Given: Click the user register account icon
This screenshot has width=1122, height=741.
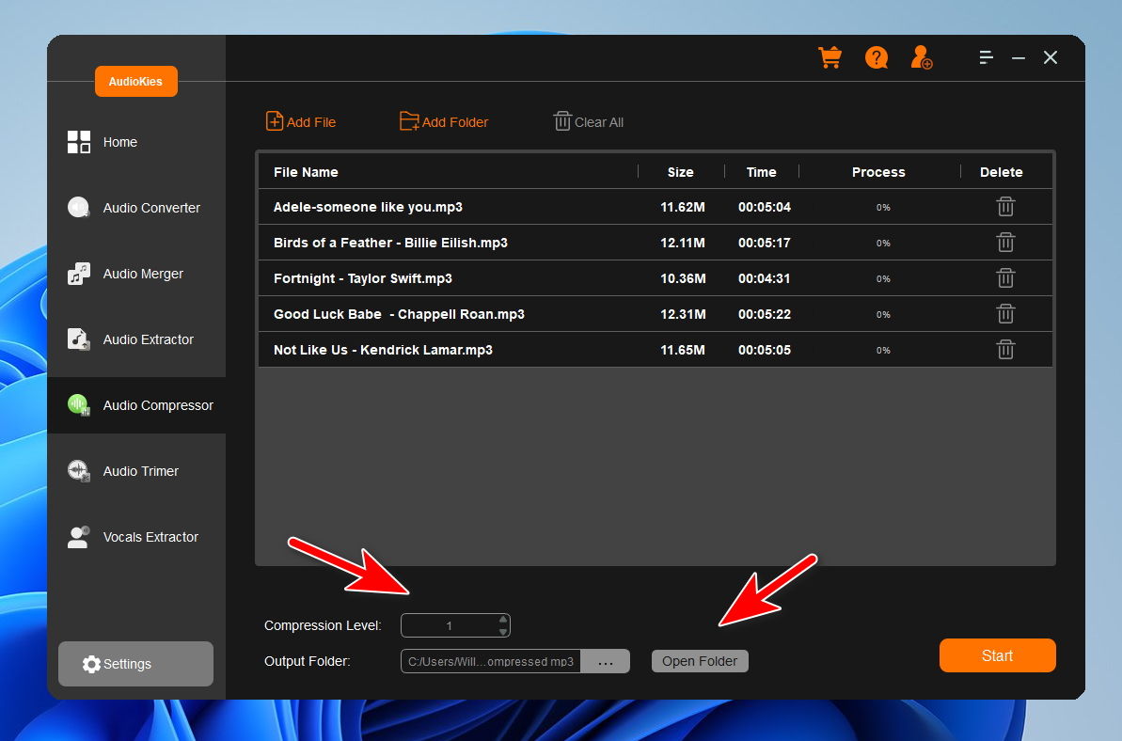Looking at the screenshot, I should [x=921, y=57].
